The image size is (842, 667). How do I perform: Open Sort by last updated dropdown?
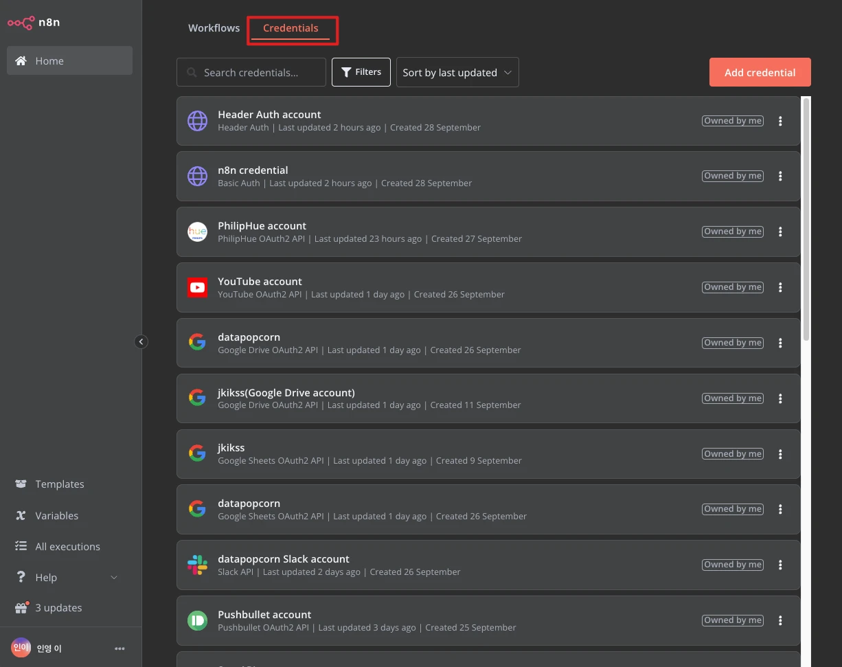(x=457, y=72)
